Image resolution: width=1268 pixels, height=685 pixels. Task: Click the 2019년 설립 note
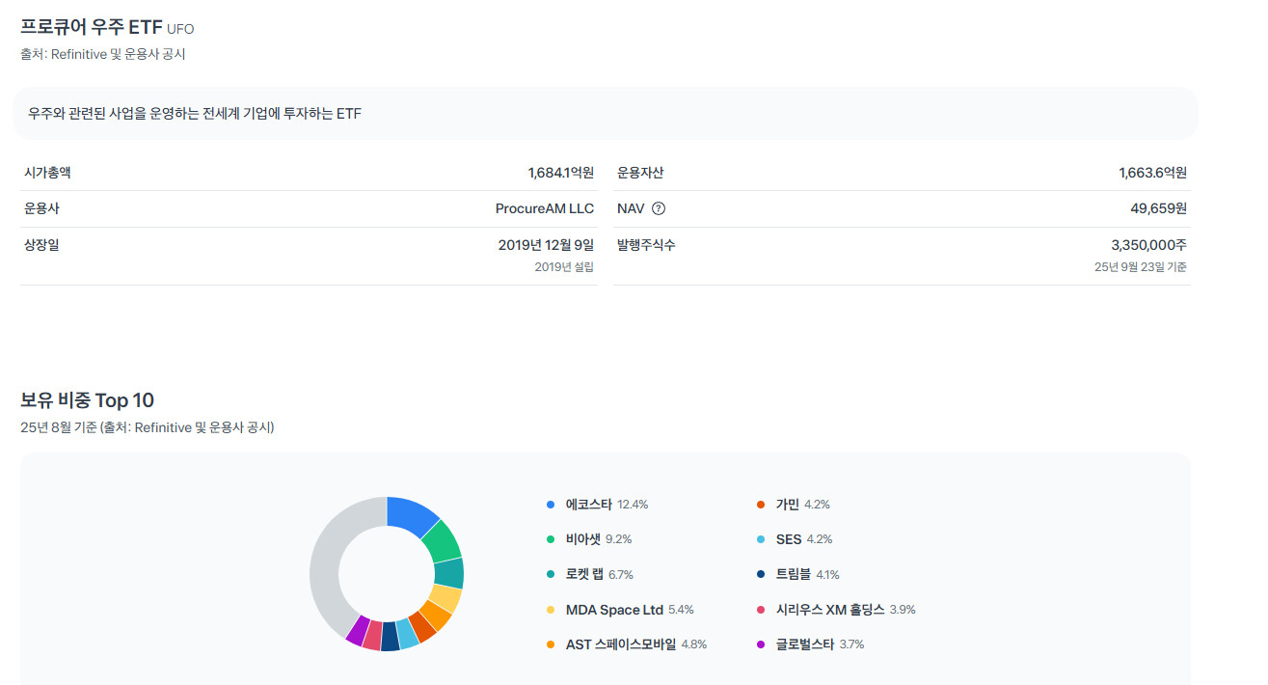pos(564,267)
